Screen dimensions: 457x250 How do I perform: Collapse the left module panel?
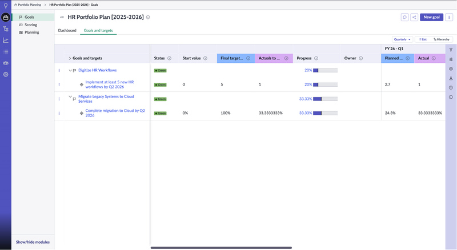click(x=62, y=17)
